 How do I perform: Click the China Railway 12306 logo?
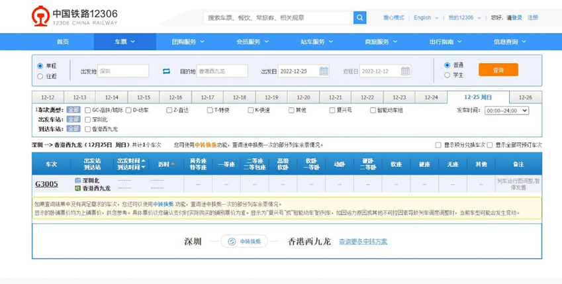[75, 17]
